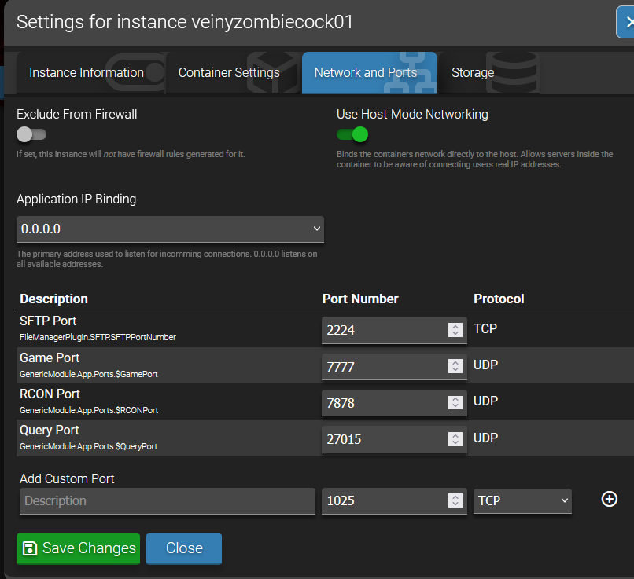Click the SFTP Port spinner arrows
The image size is (634, 579).
coord(455,330)
